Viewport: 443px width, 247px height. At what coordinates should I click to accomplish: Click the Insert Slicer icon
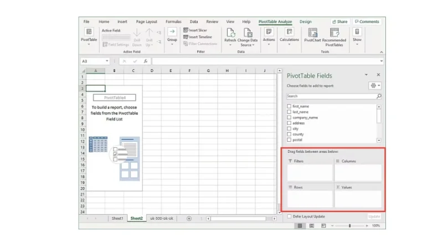[186, 30]
